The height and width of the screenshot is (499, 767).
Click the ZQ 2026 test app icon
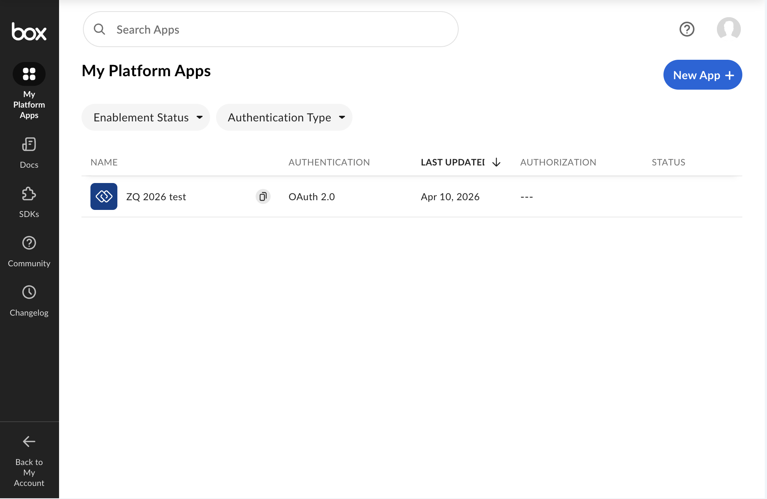click(x=104, y=196)
